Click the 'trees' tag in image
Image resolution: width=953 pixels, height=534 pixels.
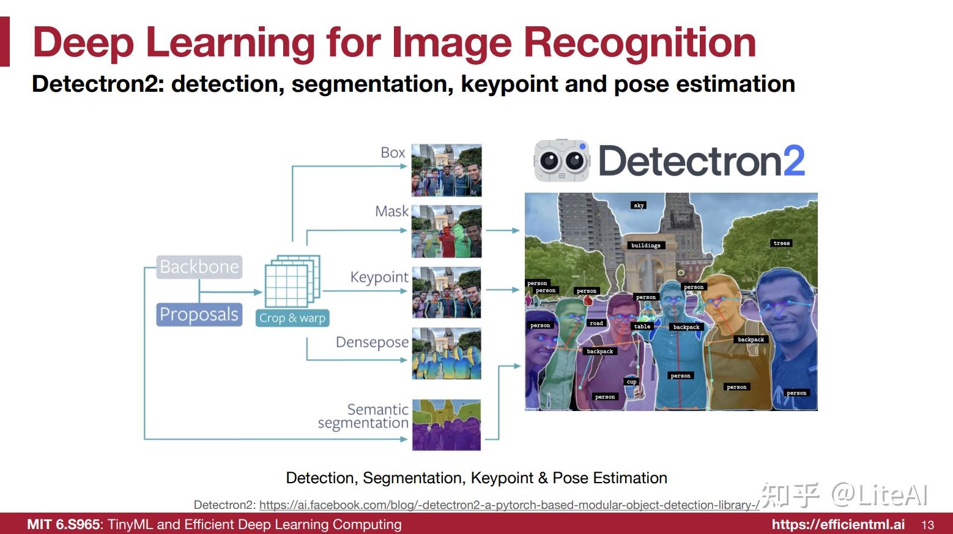(x=782, y=243)
